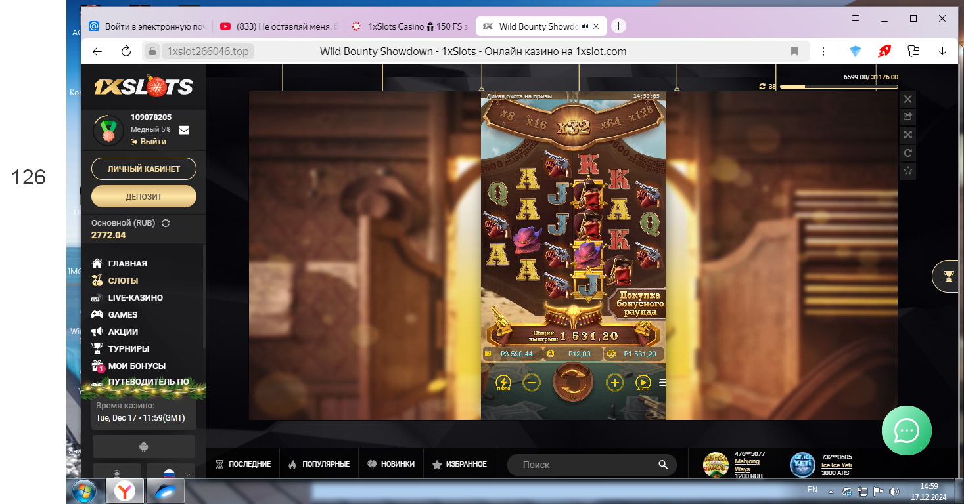
Task: Increase the bet with the plus button
Action: (614, 382)
